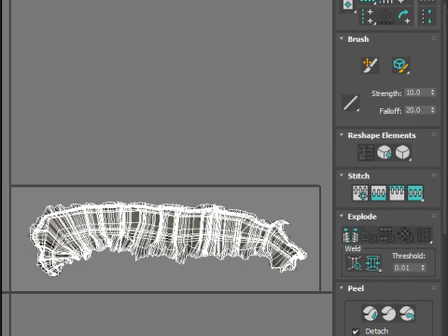This screenshot has height=336, width=448.
Task: Click Stitch Custom icon
Action: point(415,193)
